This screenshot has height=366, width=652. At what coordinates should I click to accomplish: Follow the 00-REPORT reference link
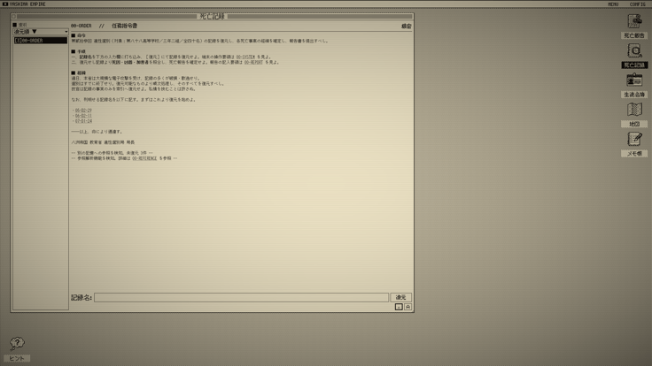coord(253,62)
